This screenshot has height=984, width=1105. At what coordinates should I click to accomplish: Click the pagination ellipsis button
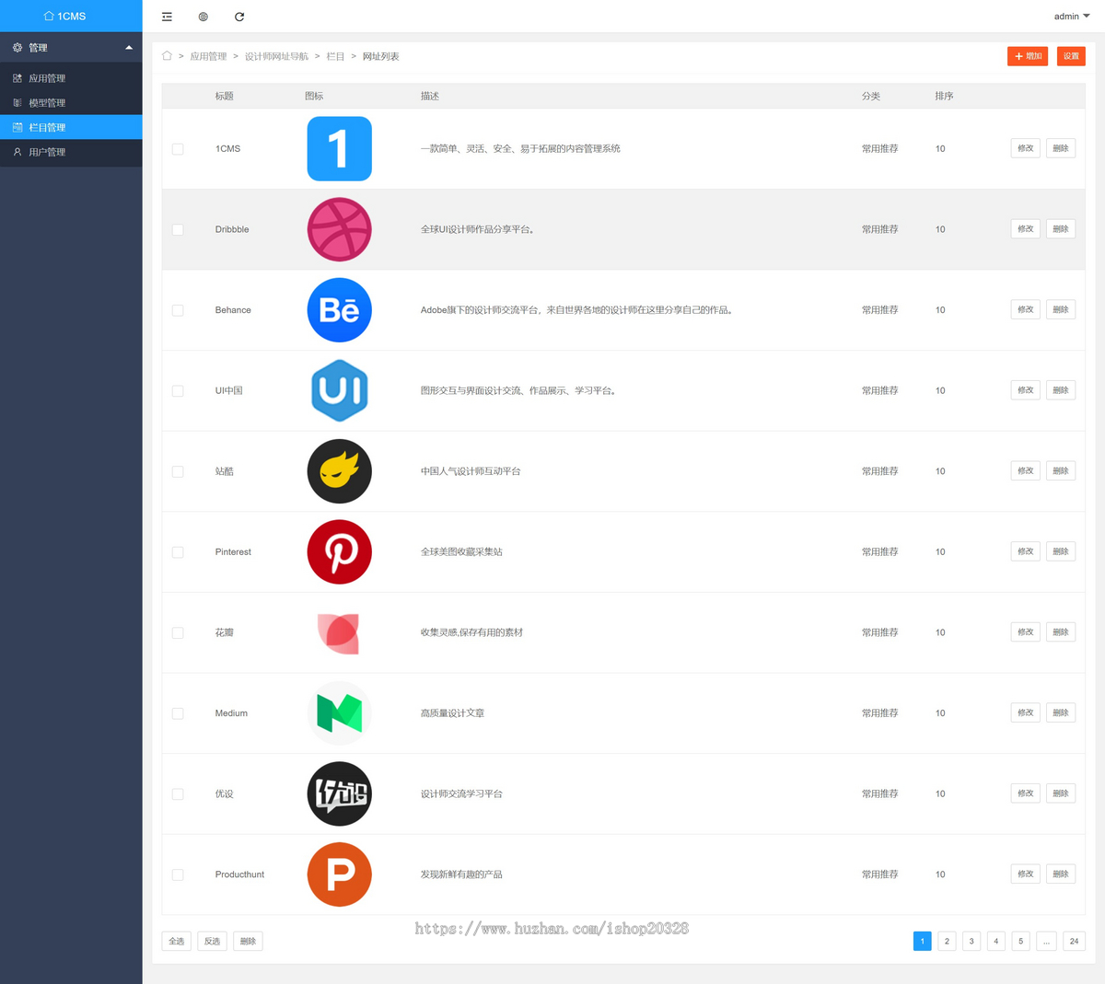[1046, 941]
